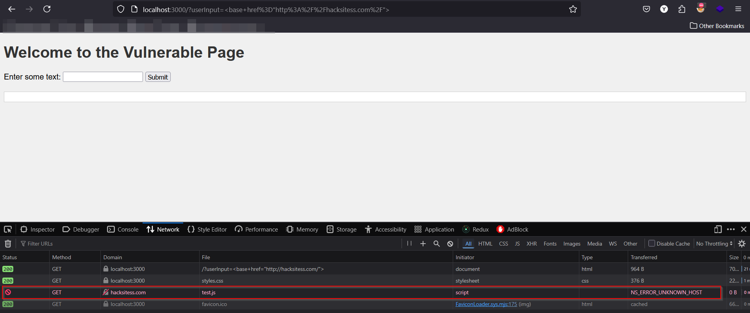Viewport: 750px width, 313px height.
Task: Open the tracking protection shield icon
Action: click(x=121, y=9)
